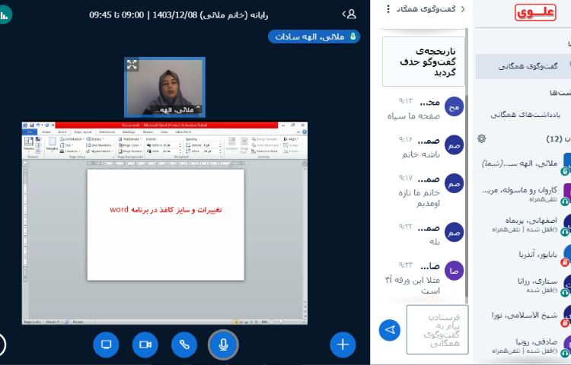Image resolution: width=571 pixels, height=365 pixels.
Task: Click the صم avatar beside باشه خانم
Action: [x=454, y=145]
